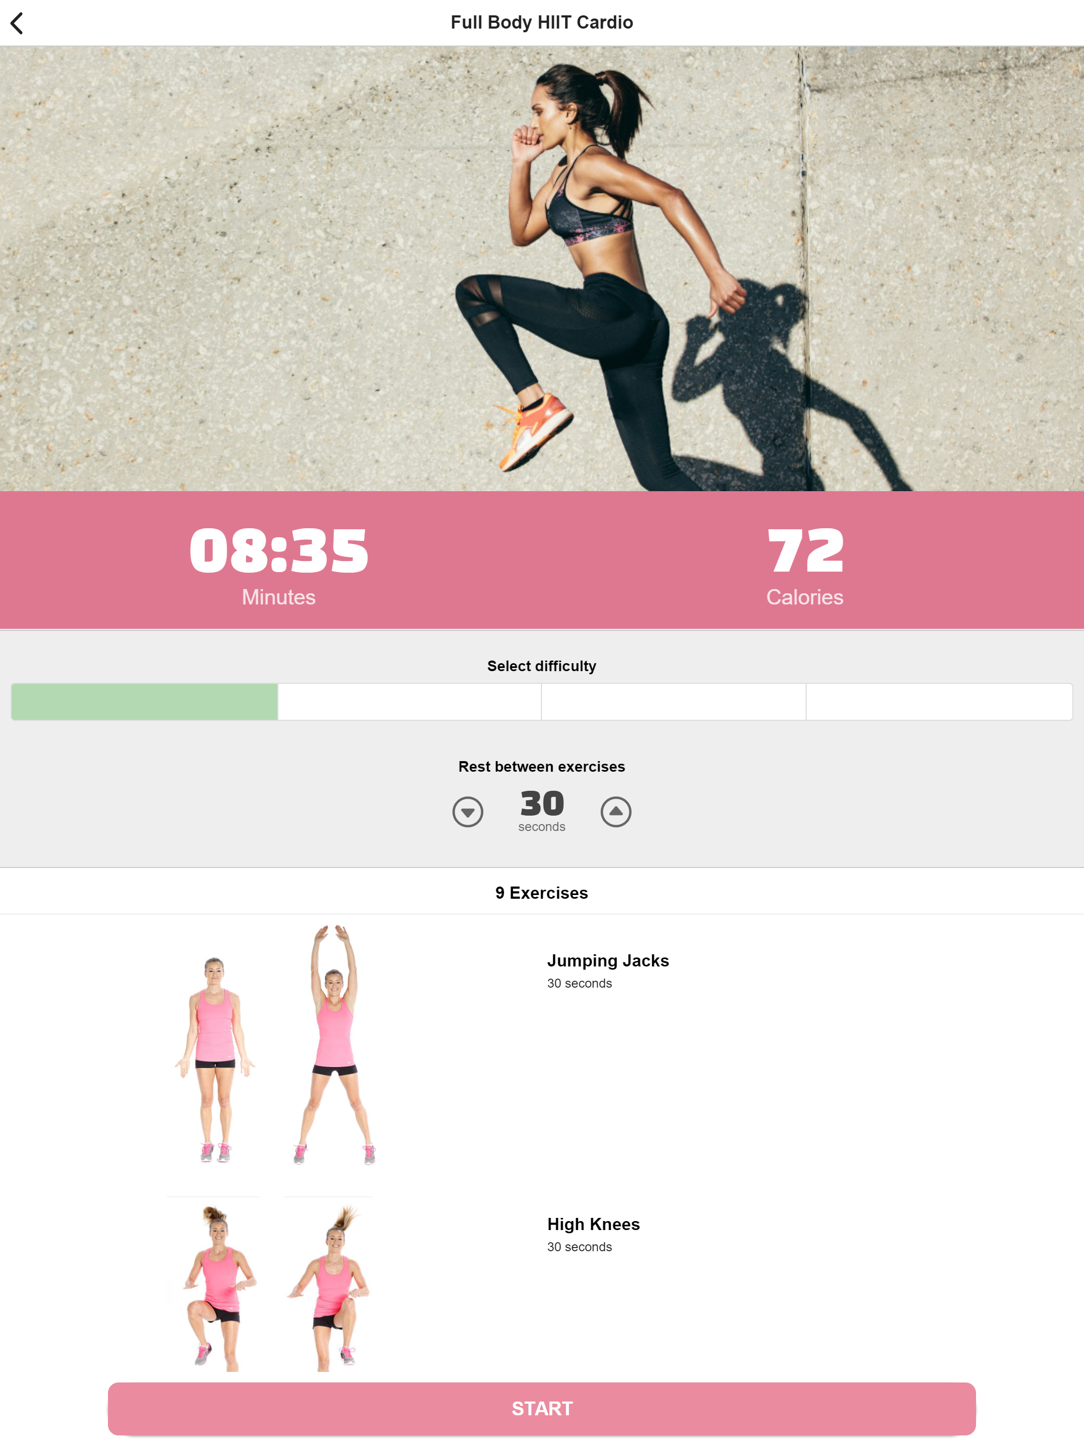1084x1446 pixels.
Task: Tap High Knees right pose image
Action: click(330, 1286)
